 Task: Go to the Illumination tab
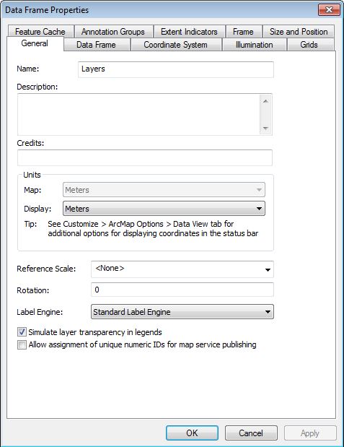click(x=255, y=45)
